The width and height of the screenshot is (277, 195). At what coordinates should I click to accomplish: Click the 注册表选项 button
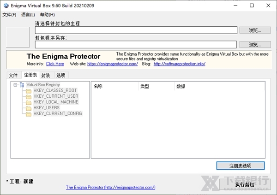pos(241,165)
